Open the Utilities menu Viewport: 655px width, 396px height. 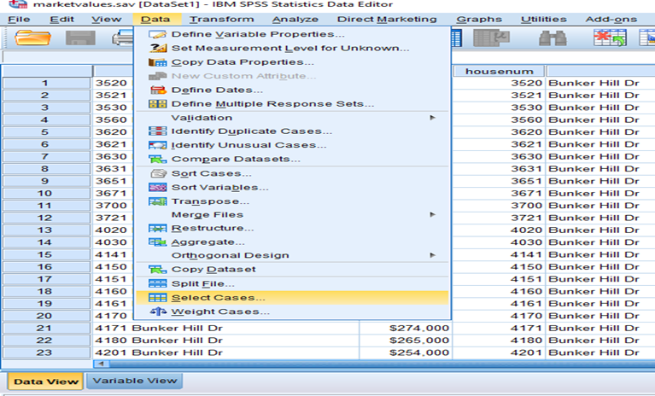(x=544, y=19)
